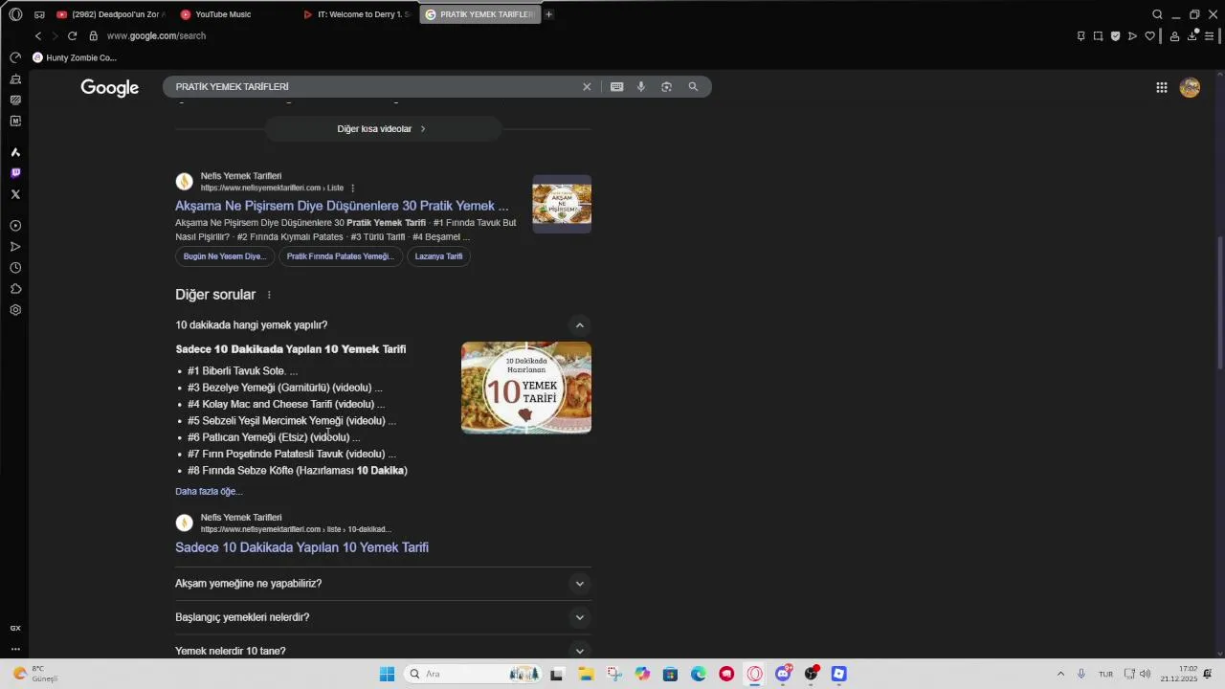
Task: Open Twitch in the sidebar
Action: pyautogui.click(x=15, y=173)
